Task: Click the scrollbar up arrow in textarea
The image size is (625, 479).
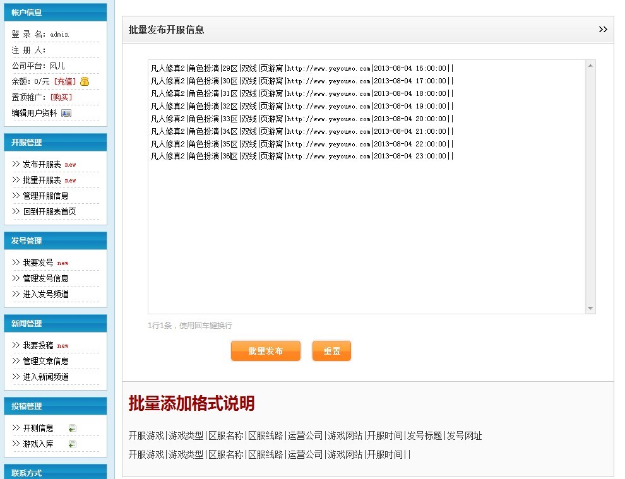Action: tap(590, 66)
